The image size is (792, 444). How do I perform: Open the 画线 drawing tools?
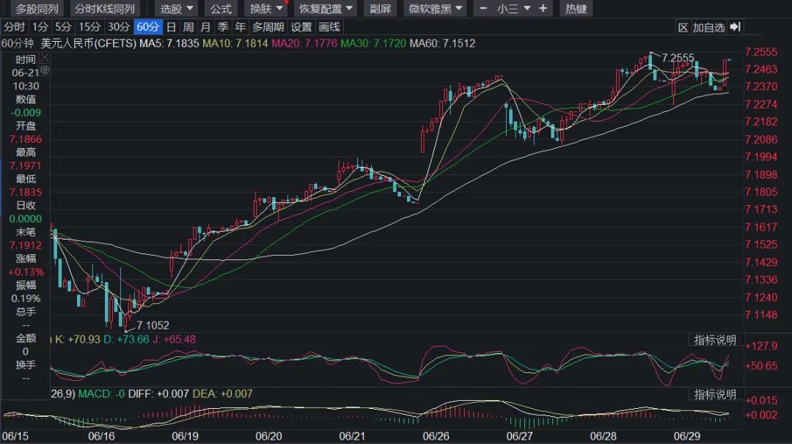329,27
